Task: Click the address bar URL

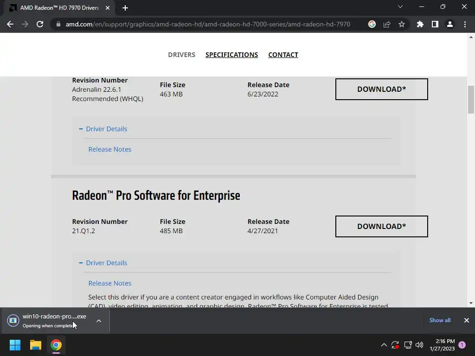Action: pos(208,24)
